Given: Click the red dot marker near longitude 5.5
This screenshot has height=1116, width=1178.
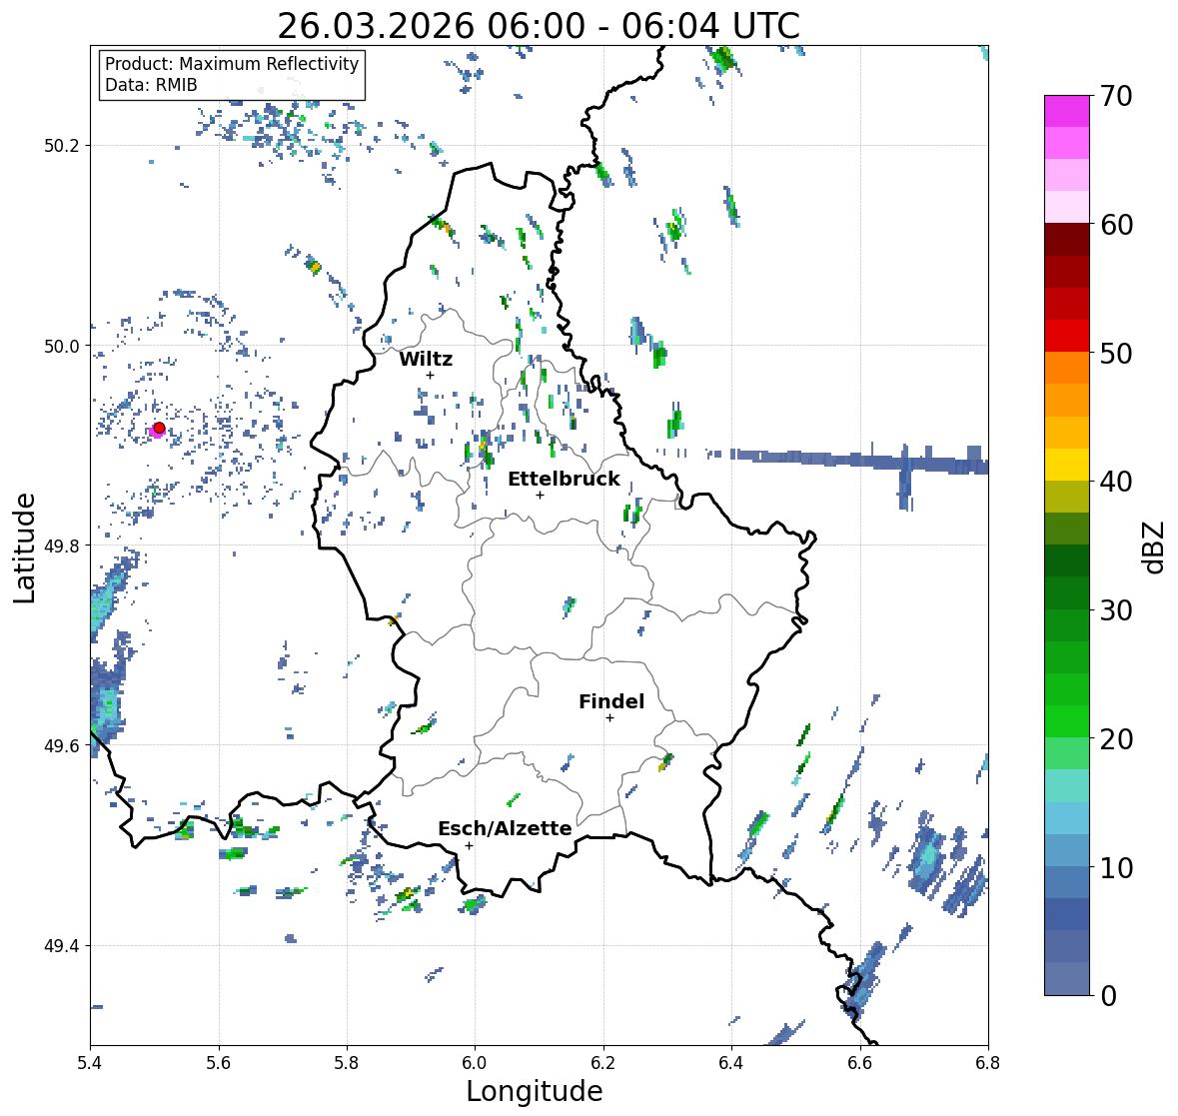Looking at the screenshot, I should pyautogui.click(x=159, y=428).
